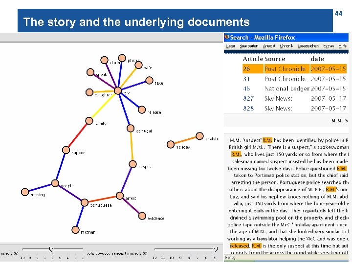This screenshot has width=352, height=264.
Task: Open the Ansicht menu
Action: [269, 46]
